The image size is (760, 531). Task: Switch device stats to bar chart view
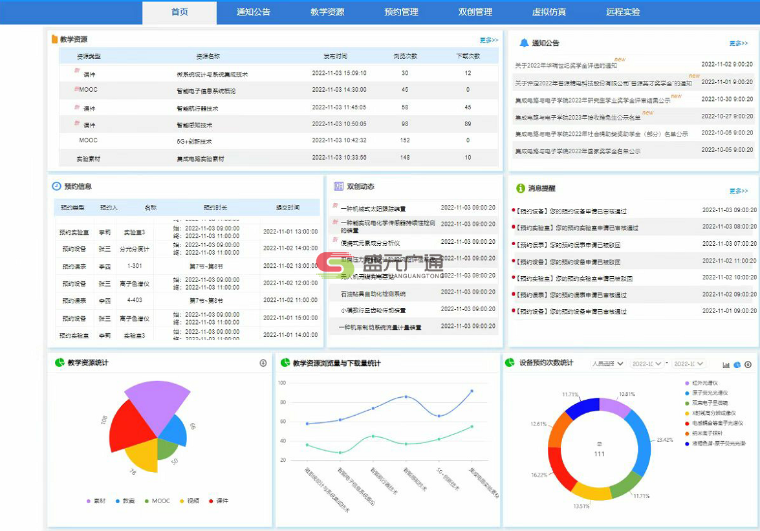(x=726, y=365)
